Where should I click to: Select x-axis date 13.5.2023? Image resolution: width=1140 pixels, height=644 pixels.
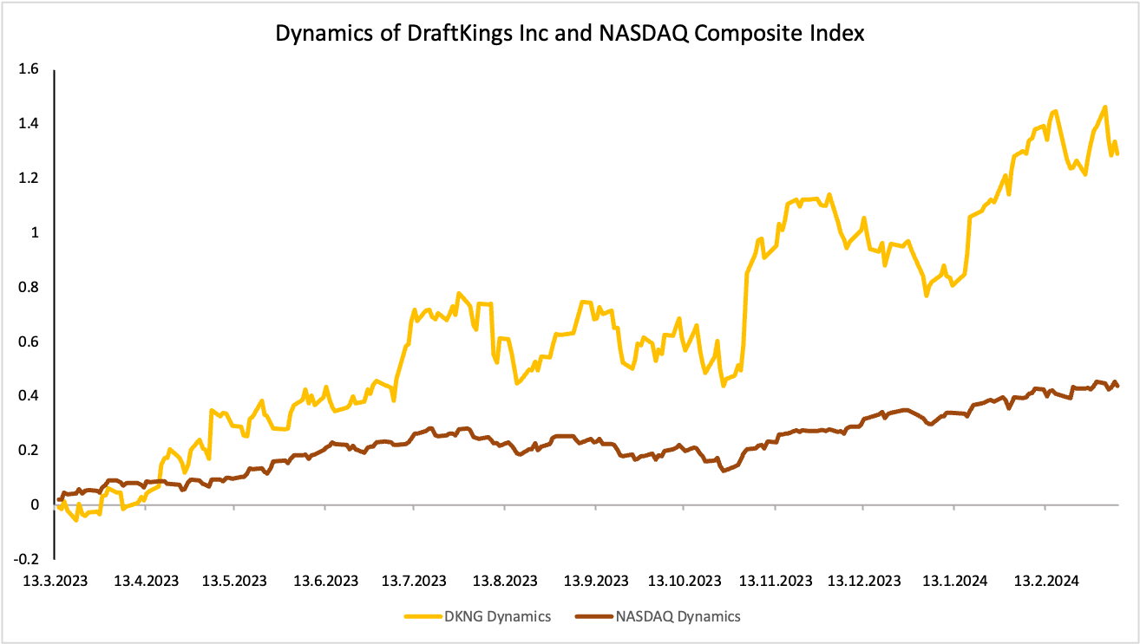point(234,581)
